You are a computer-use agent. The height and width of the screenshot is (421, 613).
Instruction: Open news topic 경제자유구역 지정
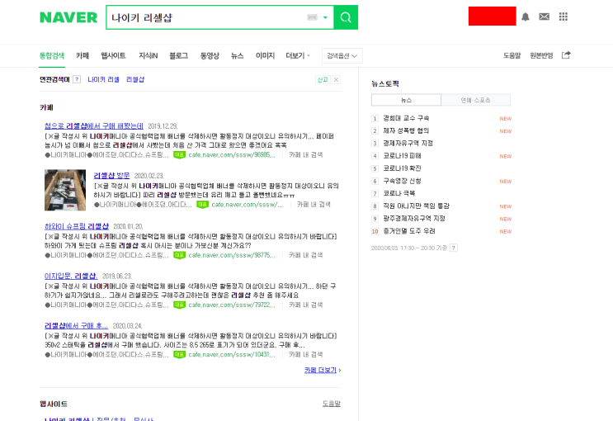408,143
